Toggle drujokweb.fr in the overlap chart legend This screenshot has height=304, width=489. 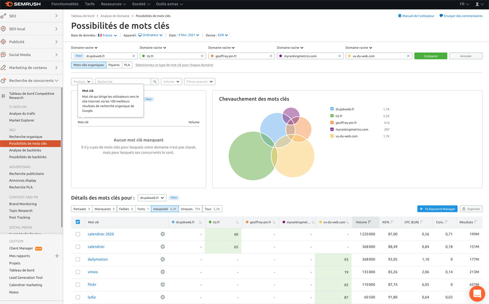332,109
